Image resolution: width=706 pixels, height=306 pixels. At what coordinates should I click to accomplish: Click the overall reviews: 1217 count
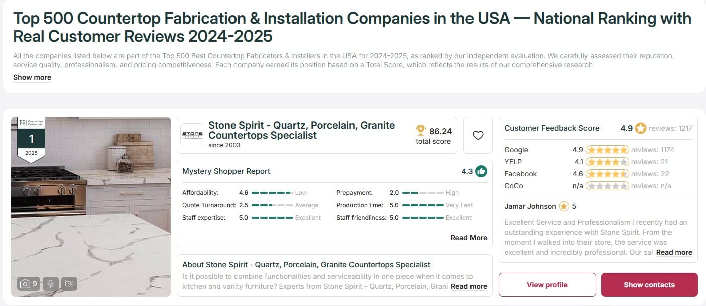671,128
